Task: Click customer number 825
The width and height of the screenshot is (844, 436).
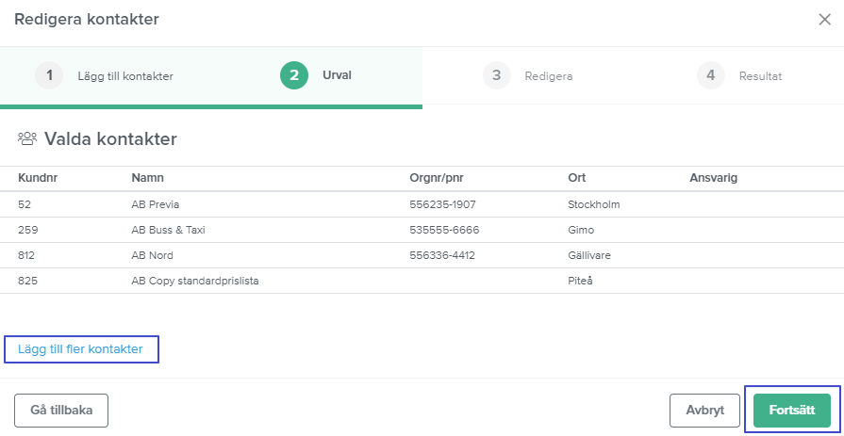Action: point(27,281)
